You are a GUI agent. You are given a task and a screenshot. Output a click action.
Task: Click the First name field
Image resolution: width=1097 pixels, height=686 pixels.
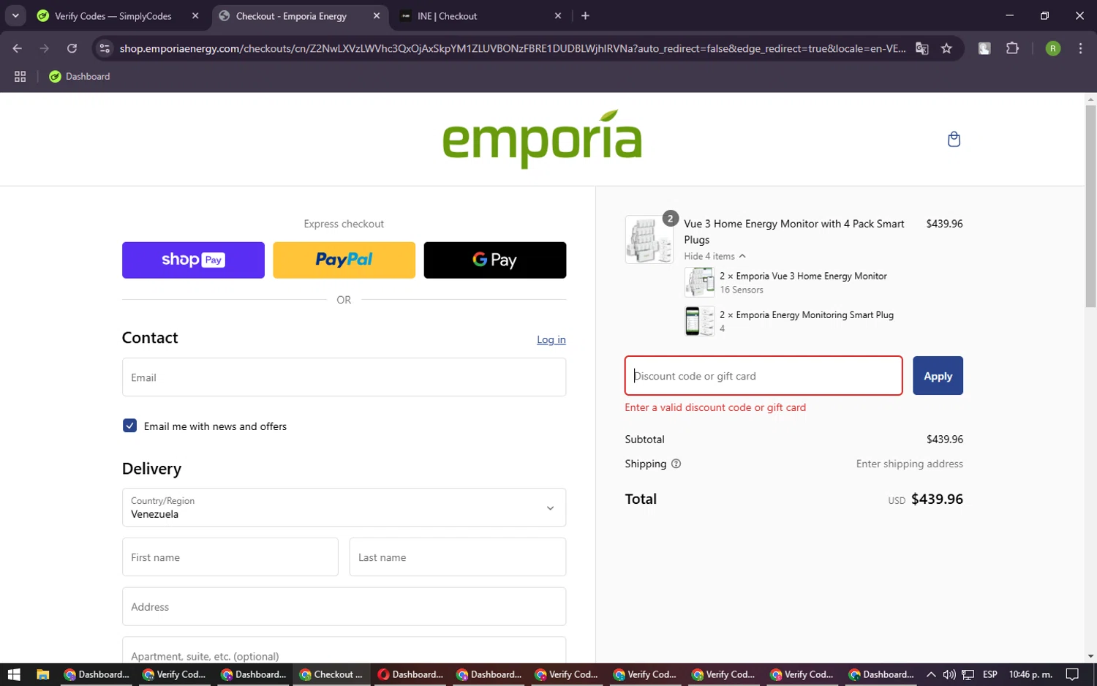[230, 557]
